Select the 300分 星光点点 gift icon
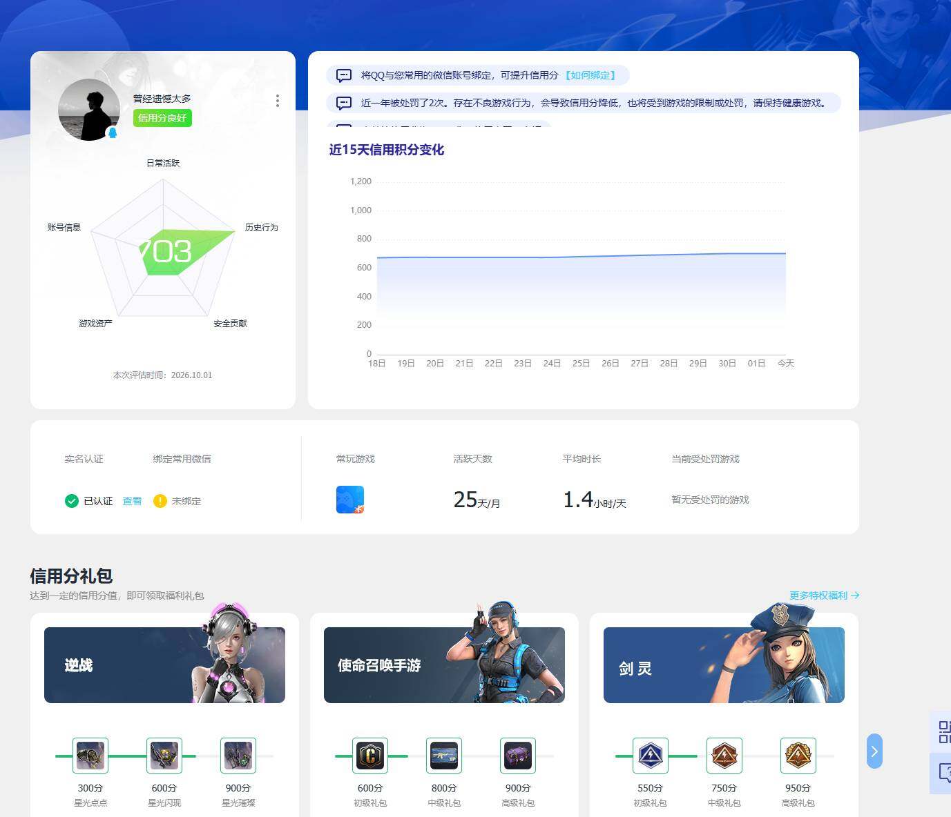This screenshot has height=817, width=951. pos(90,756)
